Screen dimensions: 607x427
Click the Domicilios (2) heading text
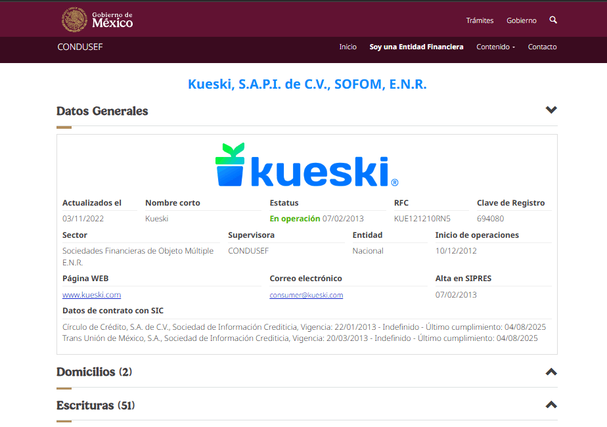click(94, 372)
